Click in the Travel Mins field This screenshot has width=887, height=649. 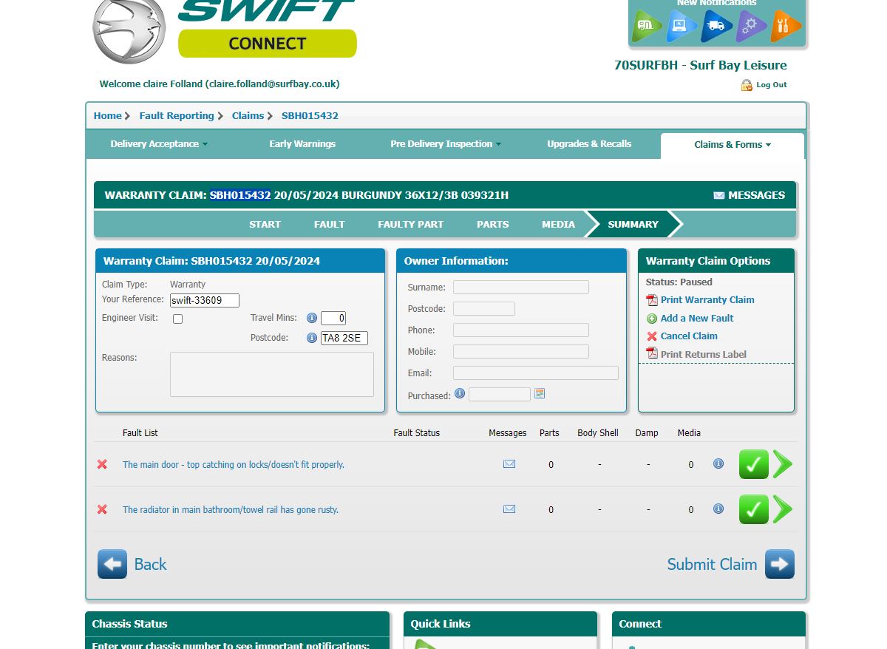(333, 319)
